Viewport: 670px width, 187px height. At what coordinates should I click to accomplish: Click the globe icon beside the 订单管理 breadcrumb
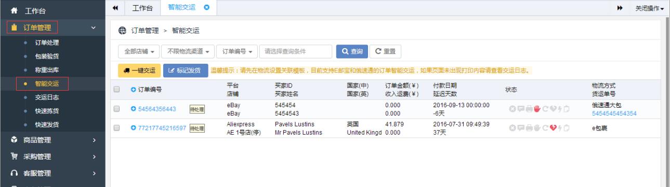pyautogui.click(x=122, y=31)
